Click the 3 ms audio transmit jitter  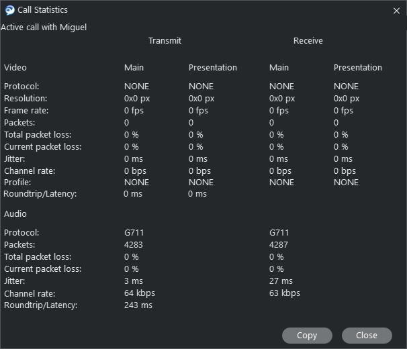pyautogui.click(x=134, y=281)
